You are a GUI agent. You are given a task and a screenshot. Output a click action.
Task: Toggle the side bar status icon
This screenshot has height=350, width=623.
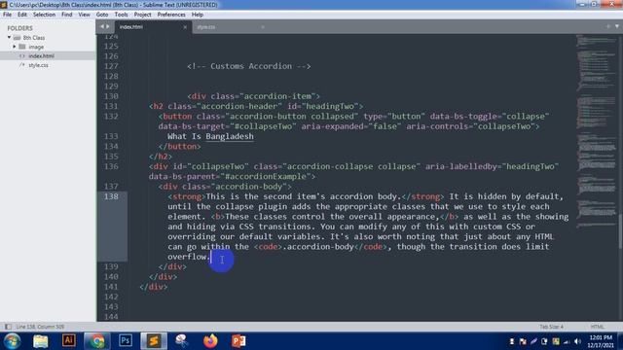[x=8, y=327]
